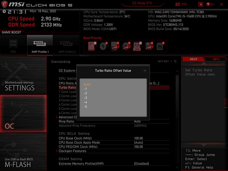This screenshot has width=228, height=171.
Task: Click the help panel bottom drag handle
Action: click(204, 145)
